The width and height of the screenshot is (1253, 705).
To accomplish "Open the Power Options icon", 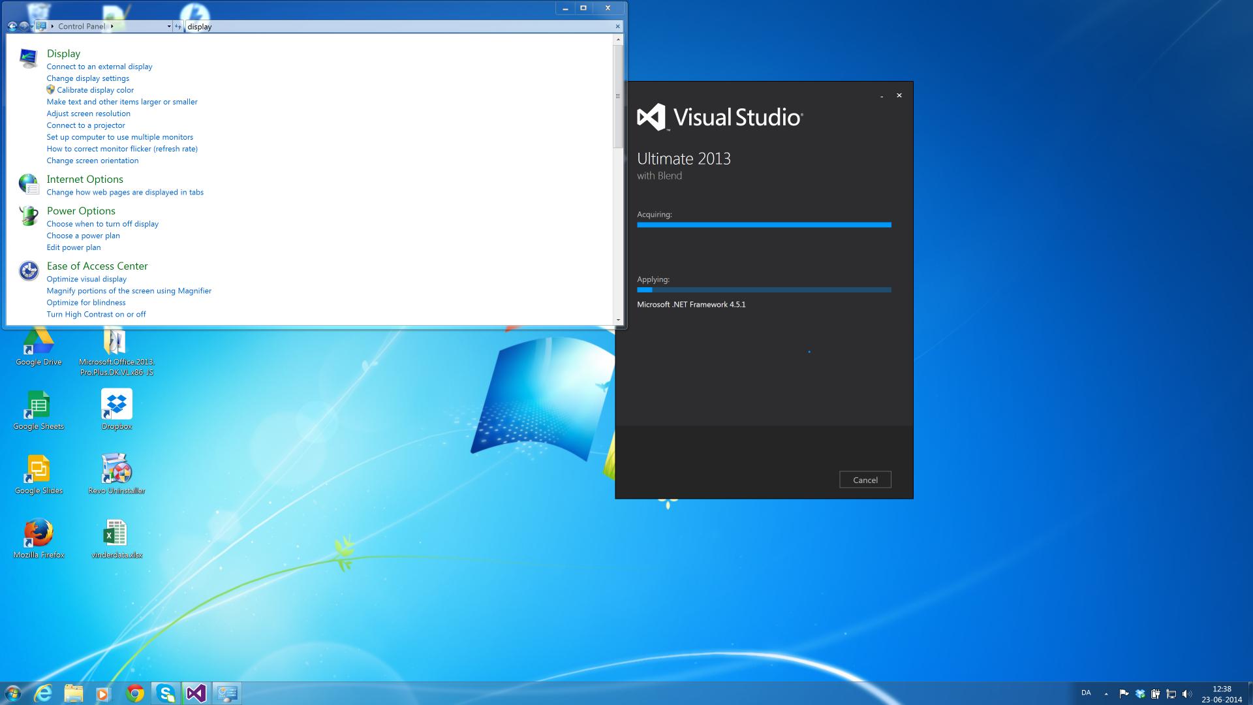I will [x=28, y=216].
